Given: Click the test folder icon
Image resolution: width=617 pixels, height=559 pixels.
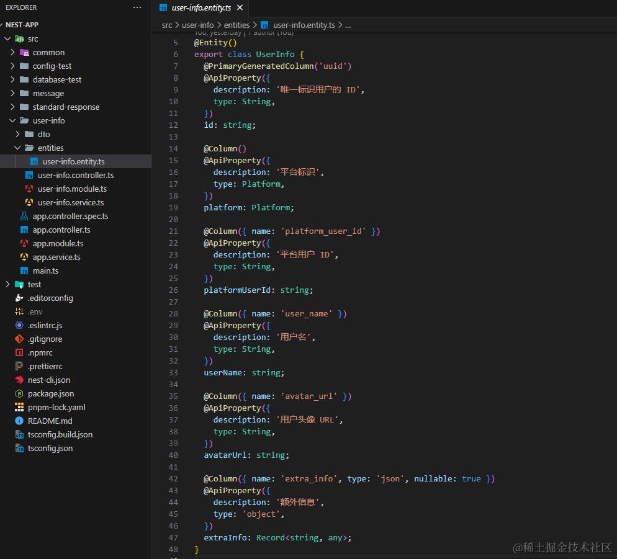Looking at the screenshot, I should tap(19, 284).
